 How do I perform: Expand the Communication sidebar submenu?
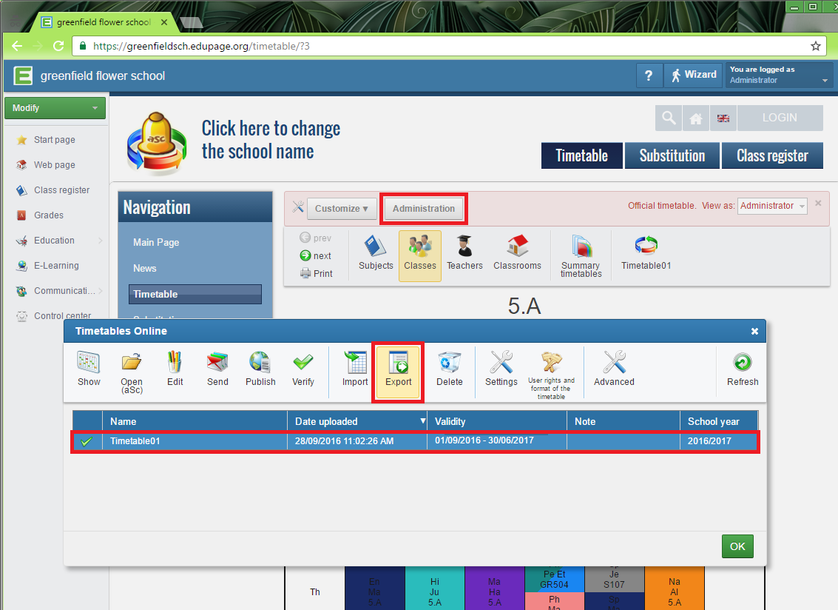[x=101, y=291]
